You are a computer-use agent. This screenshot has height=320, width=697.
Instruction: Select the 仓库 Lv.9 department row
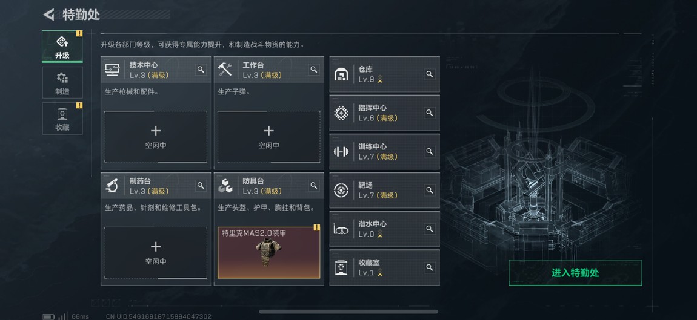pyautogui.click(x=384, y=74)
